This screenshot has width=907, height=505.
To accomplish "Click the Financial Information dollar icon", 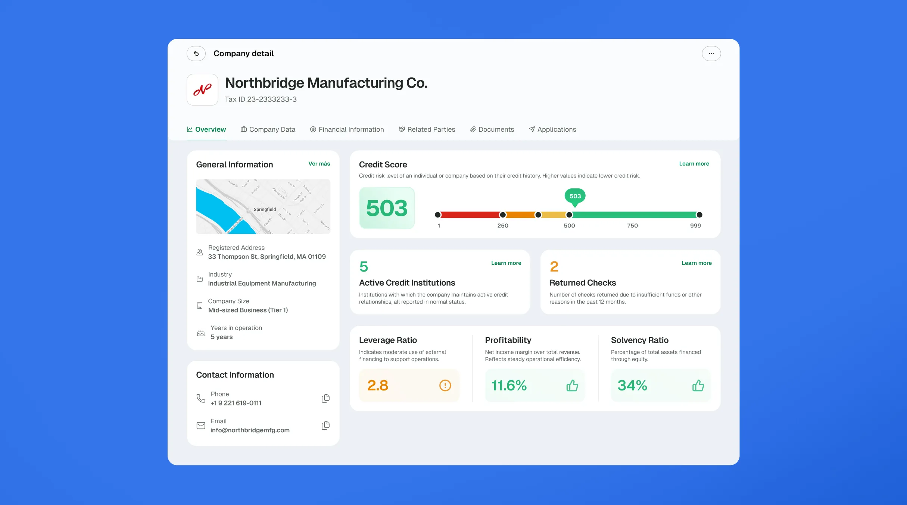I will click(313, 129).
